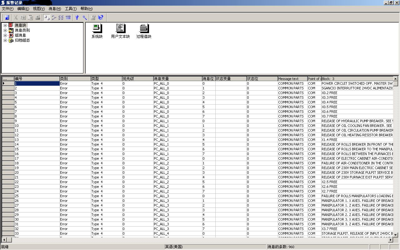Image resolution: width=400 pixels, height=250 pixels.
Task: Launch the wizard wand toolbar icon
Action: point(84,17)
